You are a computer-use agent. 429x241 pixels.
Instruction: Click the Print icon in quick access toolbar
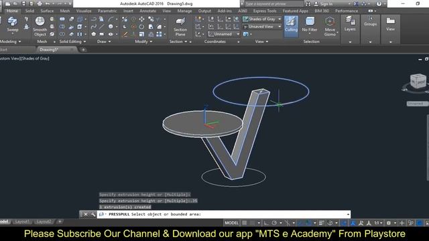pyautogui.click(x=40, y=4)
